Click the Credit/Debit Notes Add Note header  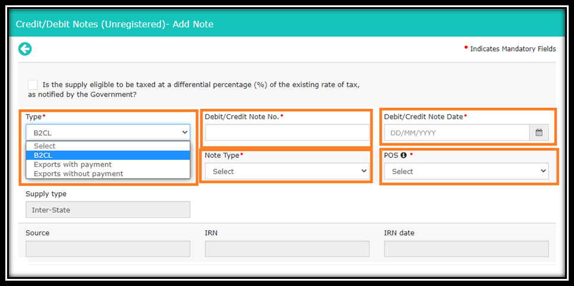(x=114, y=24)
